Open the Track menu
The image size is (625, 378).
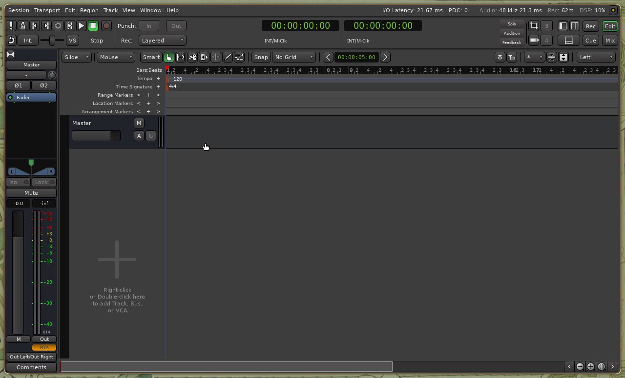tap(110, 10)
